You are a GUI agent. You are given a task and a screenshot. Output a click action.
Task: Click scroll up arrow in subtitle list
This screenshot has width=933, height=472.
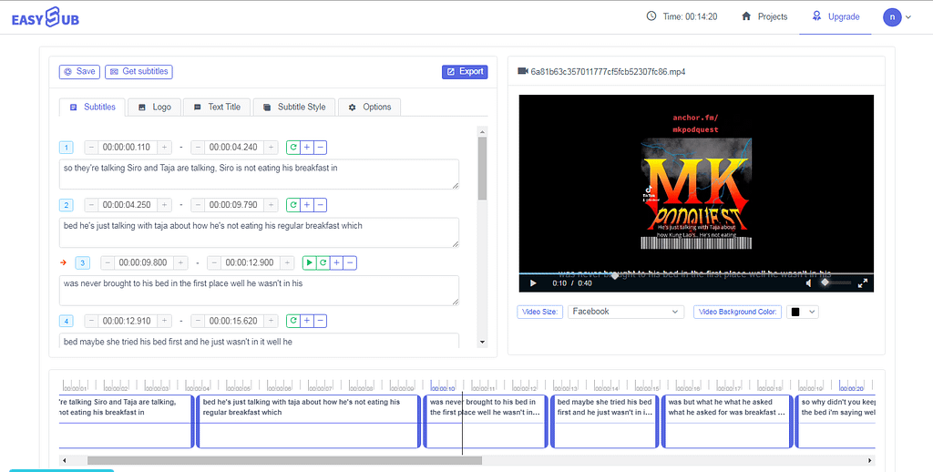point(483,131)
